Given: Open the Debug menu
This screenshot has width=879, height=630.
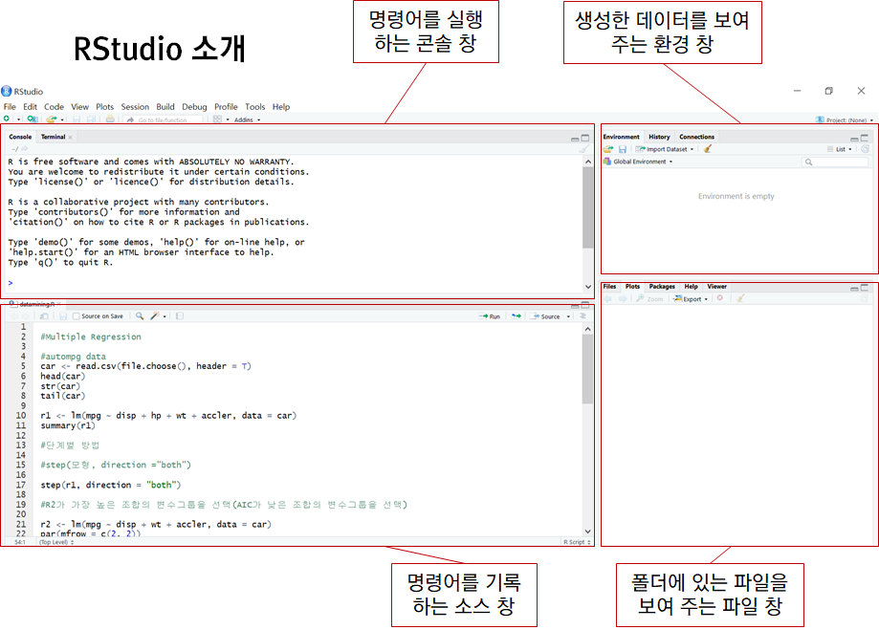Looking at the screenshot, I should pyautogui.click(x=194, y=106).
